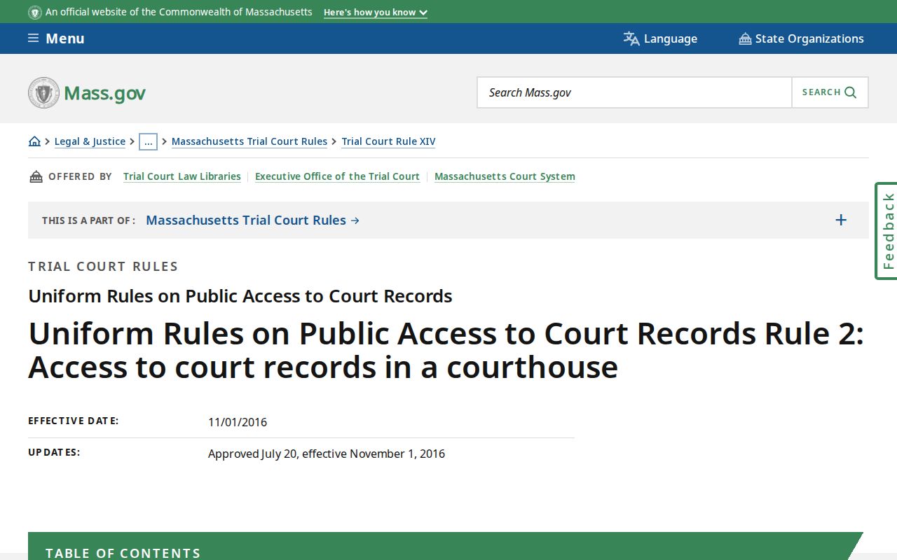Follow the Massachusetts Trial Court Rules parent link

pyautogui.click(x=252, y=220)
